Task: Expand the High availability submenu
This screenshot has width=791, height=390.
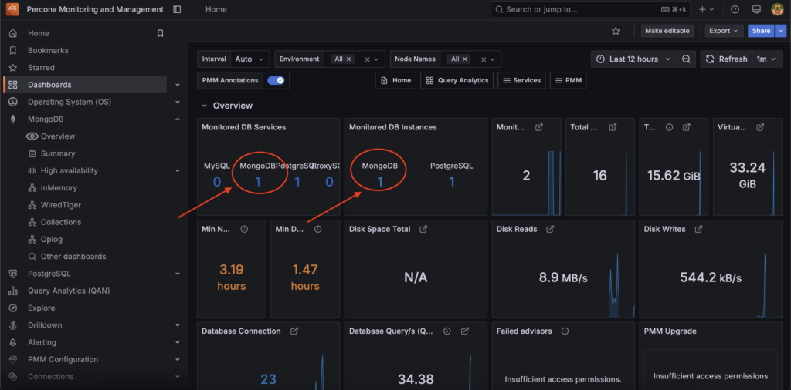Action: [x=178, y=170]
